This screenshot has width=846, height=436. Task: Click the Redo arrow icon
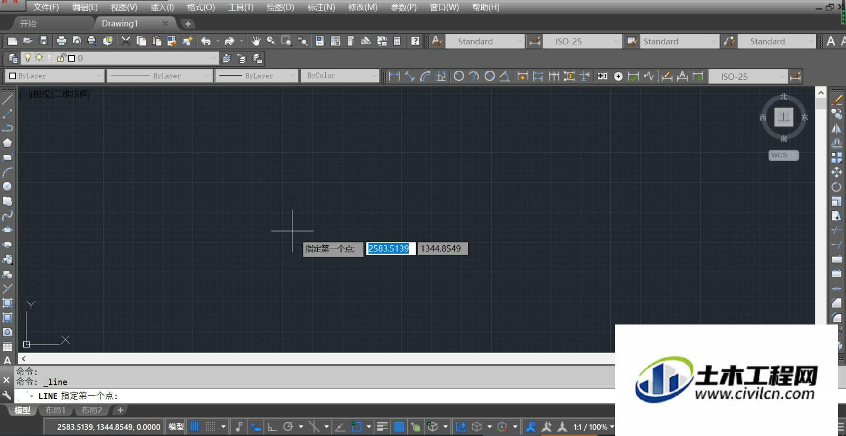click(x=229, y=41)
